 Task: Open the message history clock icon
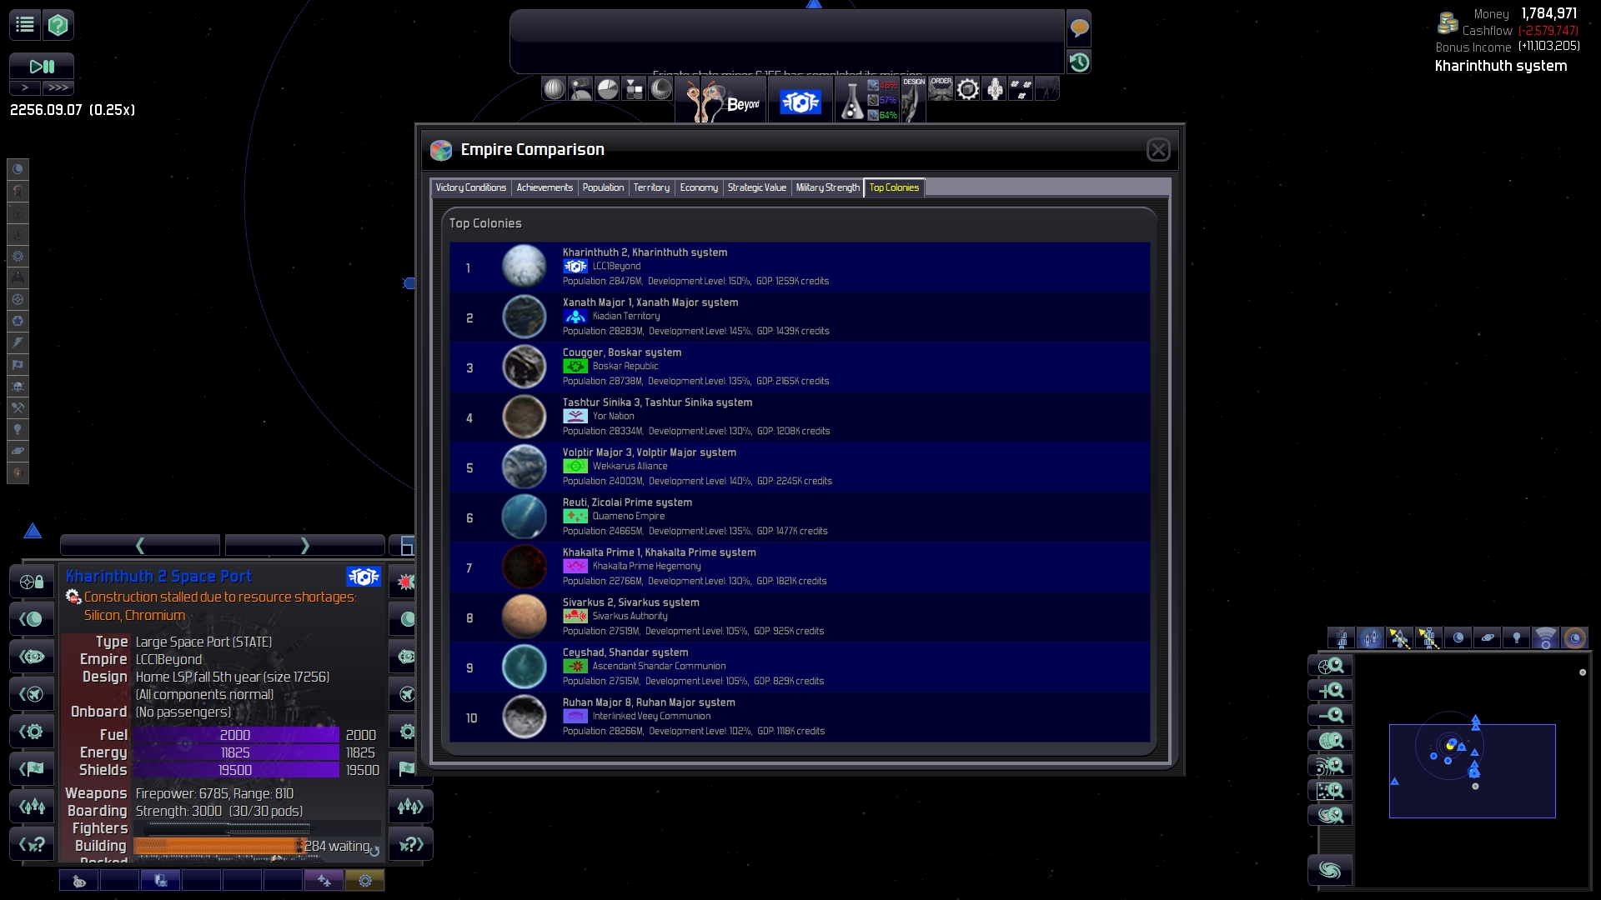pos(1079,62)
